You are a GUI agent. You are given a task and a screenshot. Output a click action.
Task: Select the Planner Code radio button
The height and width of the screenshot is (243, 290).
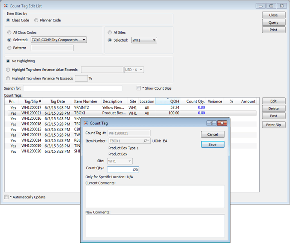pyautogui.click(x=36, y=20)
